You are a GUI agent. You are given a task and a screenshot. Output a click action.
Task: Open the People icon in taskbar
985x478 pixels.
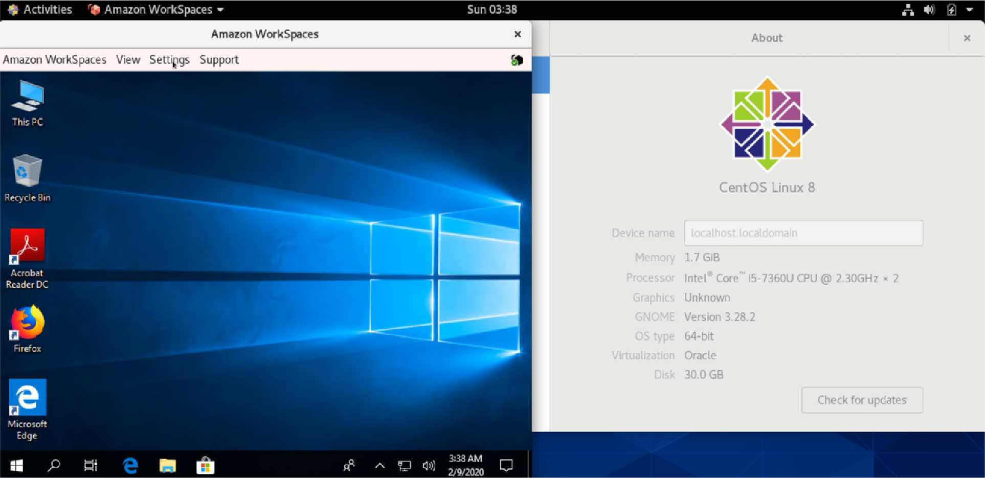click(x=349, y=465)
